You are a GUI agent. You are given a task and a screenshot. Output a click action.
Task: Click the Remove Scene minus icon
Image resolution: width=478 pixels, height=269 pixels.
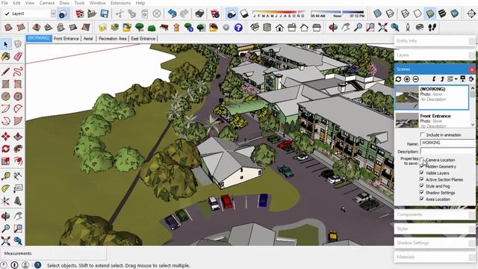click(x=416, y=79)
